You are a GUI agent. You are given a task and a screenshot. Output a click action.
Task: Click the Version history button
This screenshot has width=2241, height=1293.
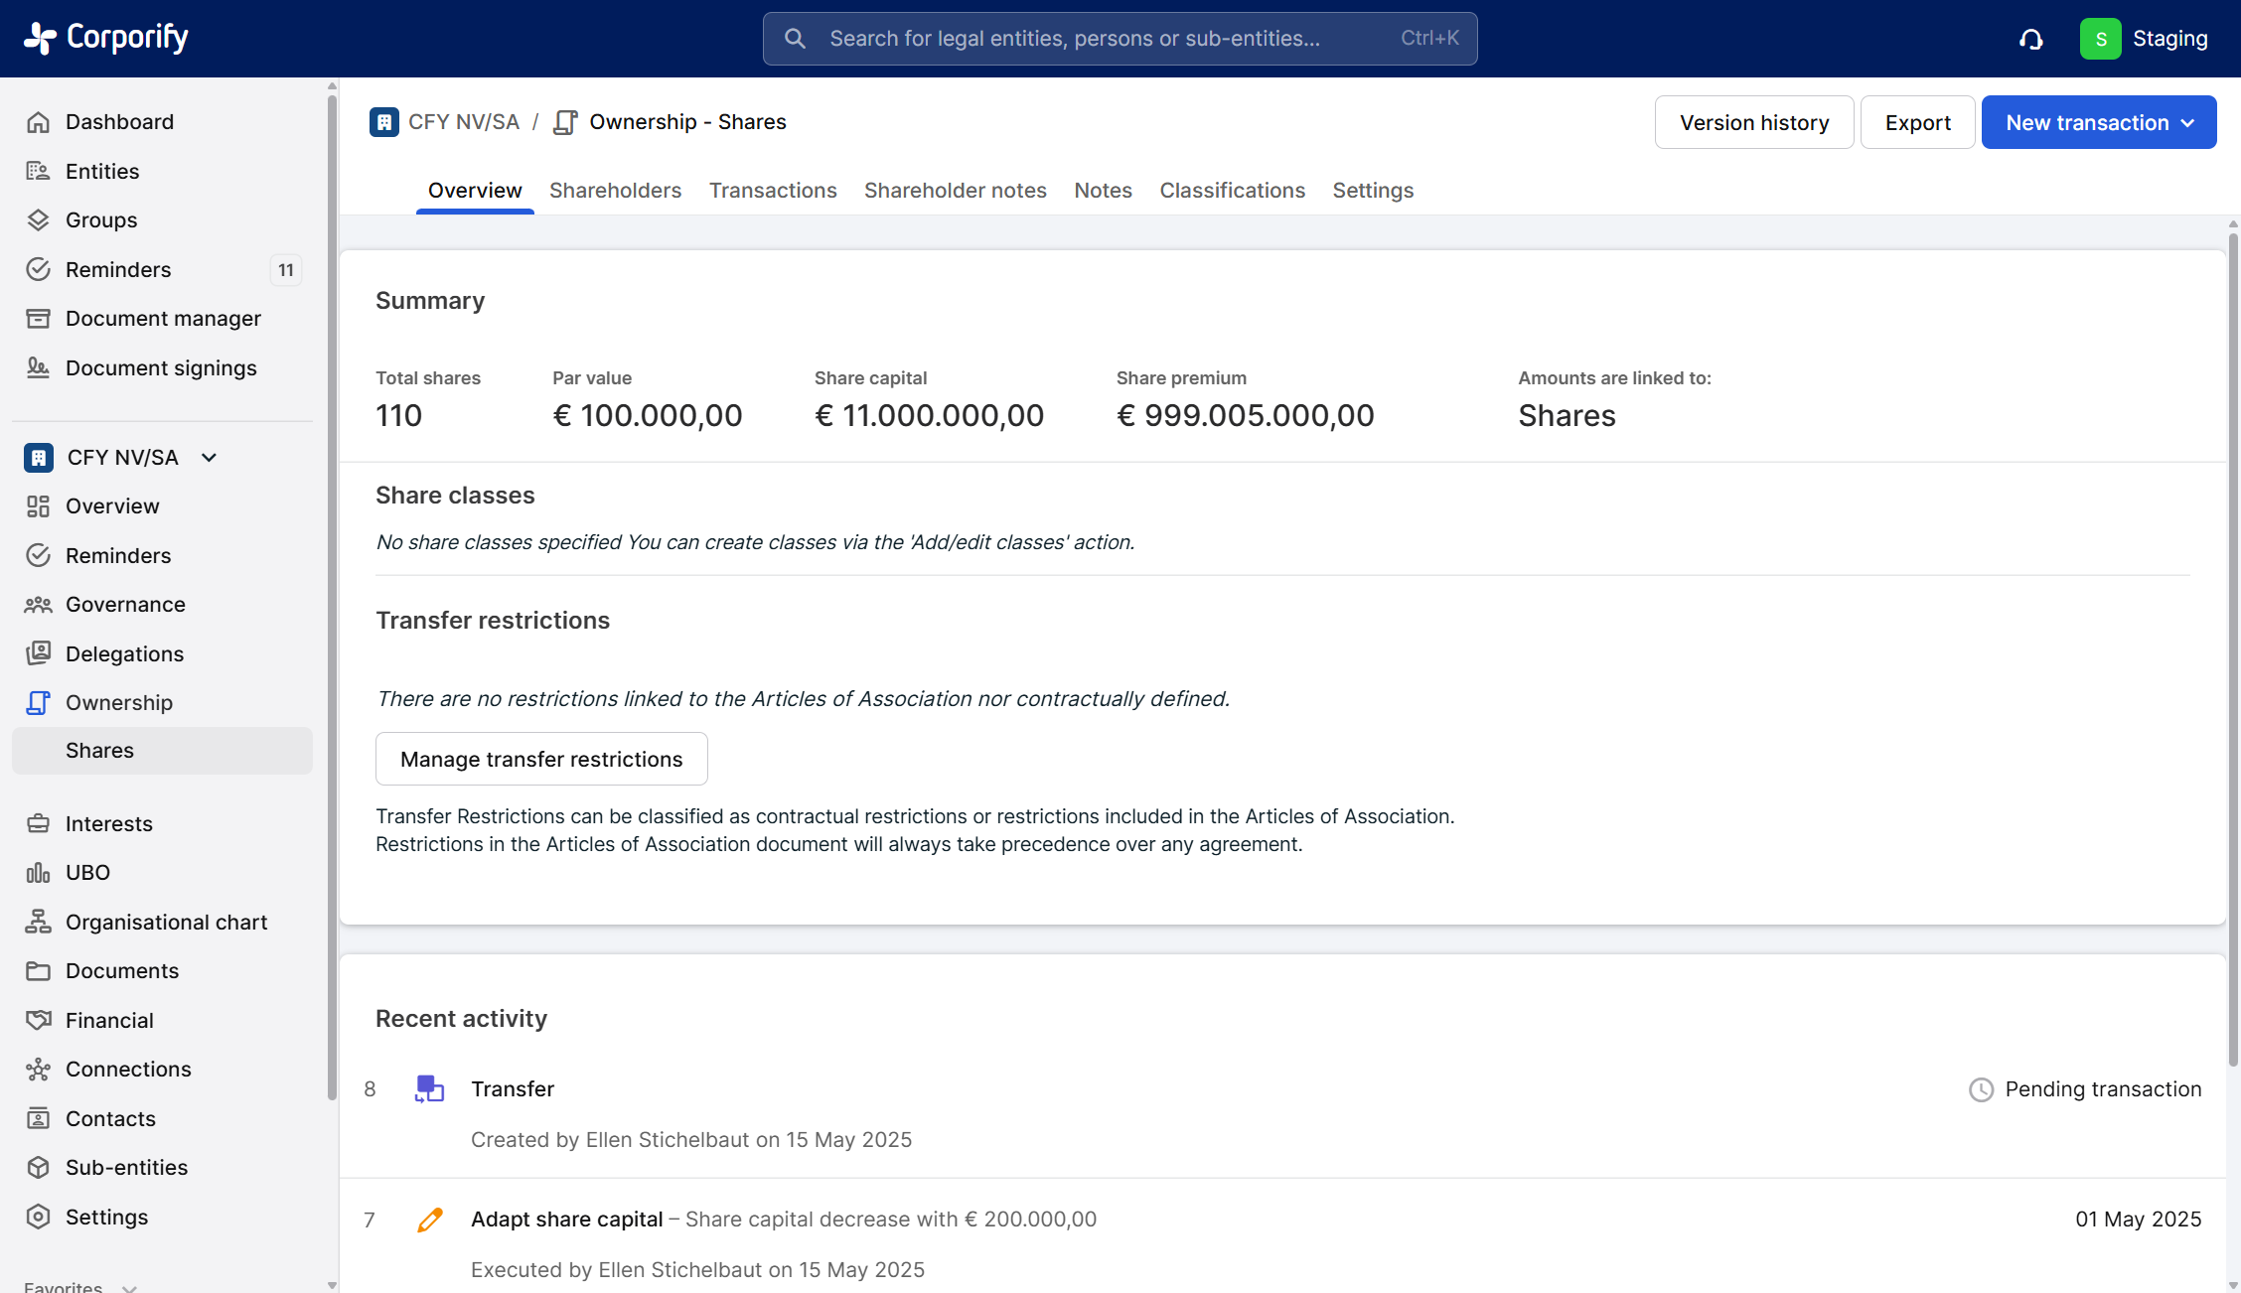click(1753, 122)
